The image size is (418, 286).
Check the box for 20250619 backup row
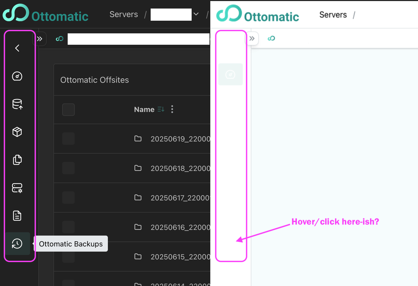[68, 139]
